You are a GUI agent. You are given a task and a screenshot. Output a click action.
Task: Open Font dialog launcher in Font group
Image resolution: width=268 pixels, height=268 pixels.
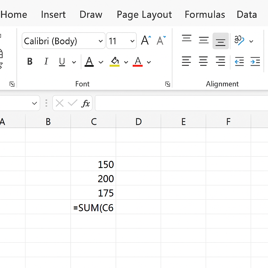tap(167, 84)
